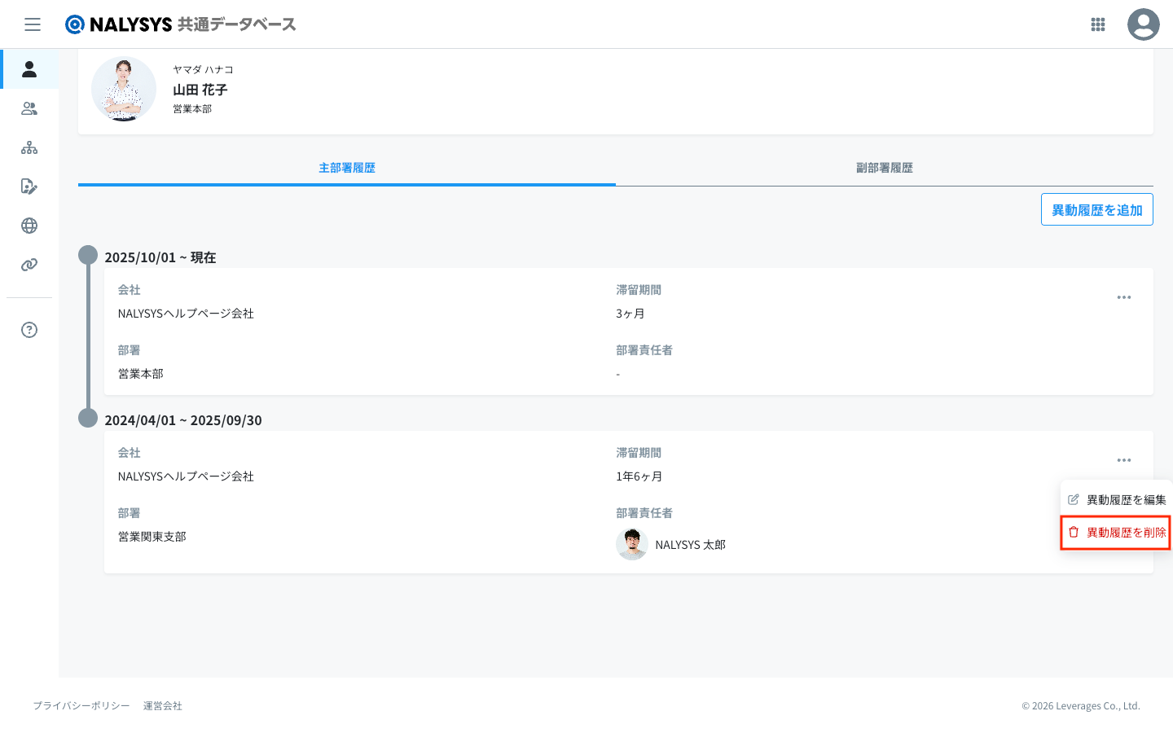Click the 異動履歴を追加 button
Screen dimensions: 1173x733
click(1096, 210)
